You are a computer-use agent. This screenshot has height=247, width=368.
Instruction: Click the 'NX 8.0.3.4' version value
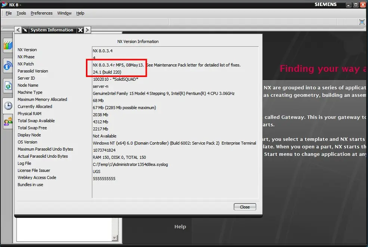click(x=103, y=51)
